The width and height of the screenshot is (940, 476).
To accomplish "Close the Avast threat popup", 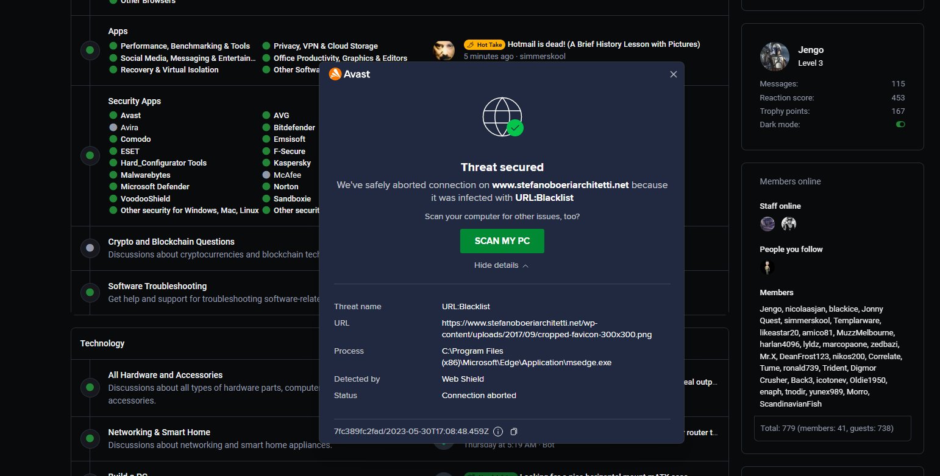I will pyautogui.click(x=674, y=74).
